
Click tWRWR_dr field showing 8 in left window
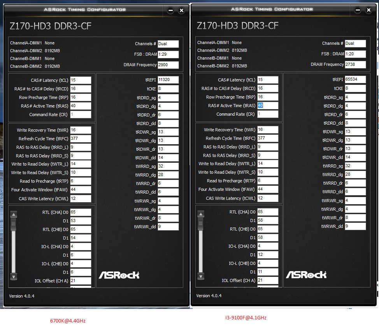click(x=168, y=218)
